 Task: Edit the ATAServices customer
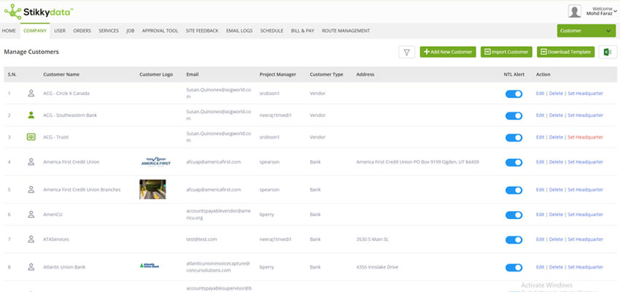coord(540,239)
